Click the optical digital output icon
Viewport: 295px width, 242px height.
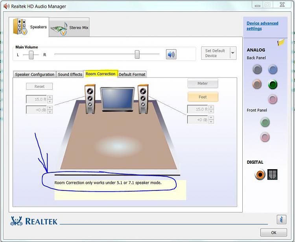coord(272,174)
